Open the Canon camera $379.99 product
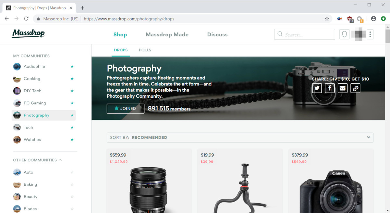Screen dimensions: 390x213 [x=331, y=181]
